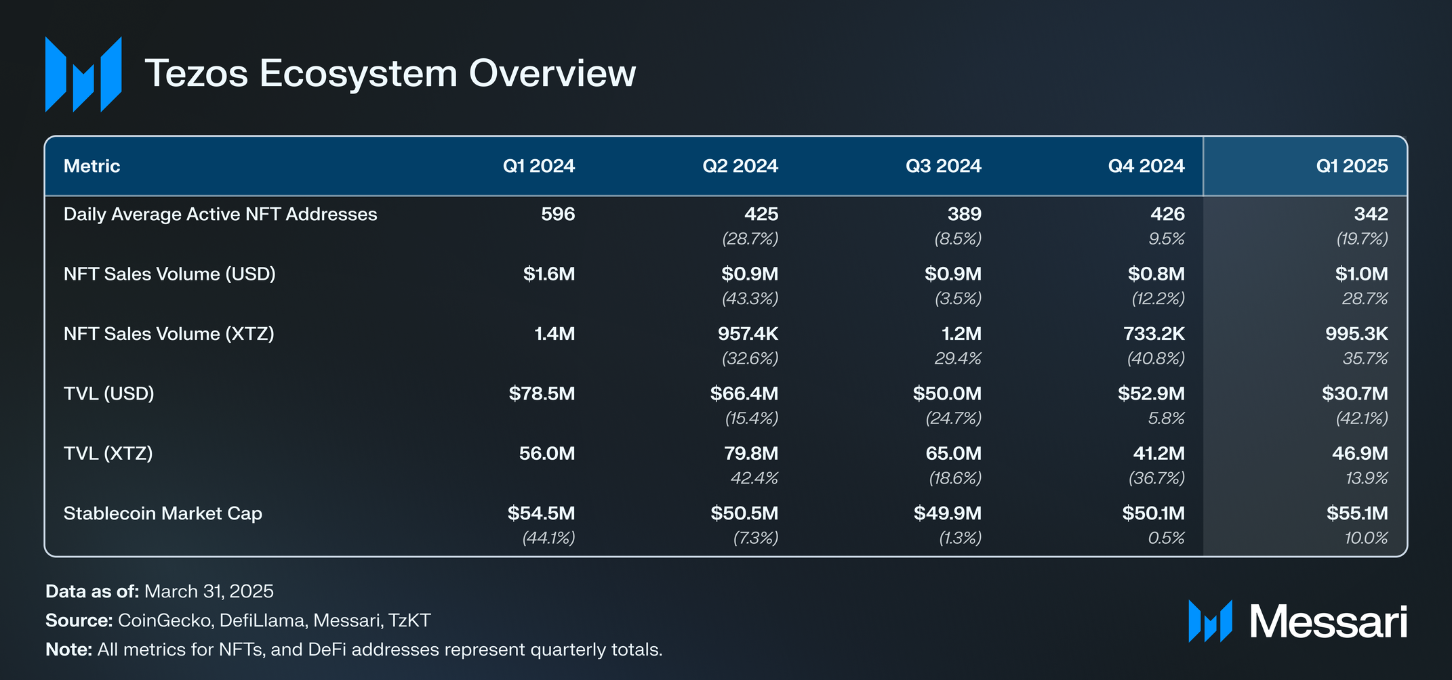Click the 995.3K XTZ sales value
Viewport: 1452px width, 680px height.
click(1357, 334)
